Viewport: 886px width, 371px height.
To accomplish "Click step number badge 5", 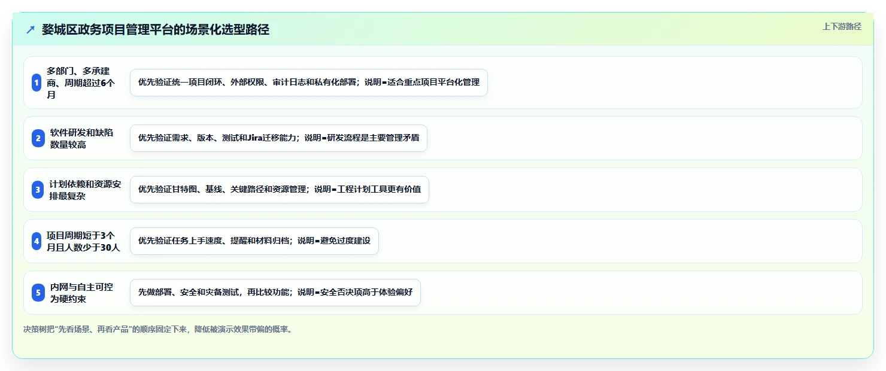I will click(38, 293).
